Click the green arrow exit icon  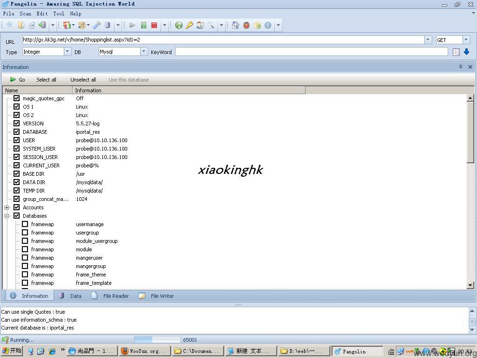tap(42, 25)
